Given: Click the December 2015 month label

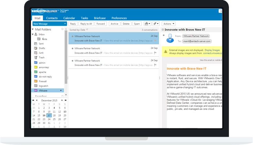Looking at the screenshot, I should 49,101.
